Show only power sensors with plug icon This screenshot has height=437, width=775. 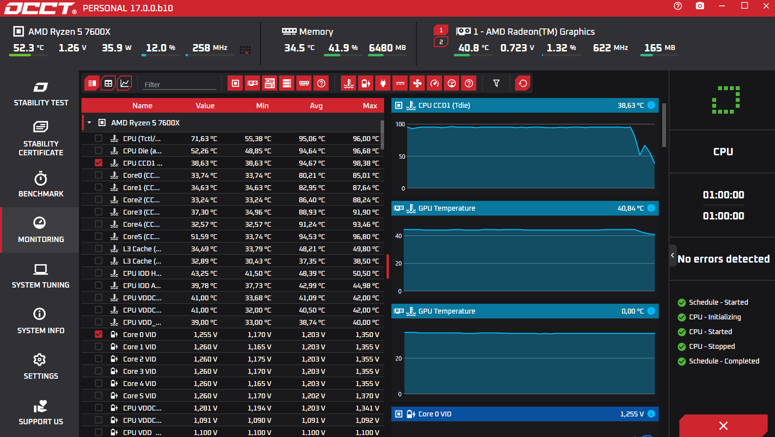[x=383, y=83]
